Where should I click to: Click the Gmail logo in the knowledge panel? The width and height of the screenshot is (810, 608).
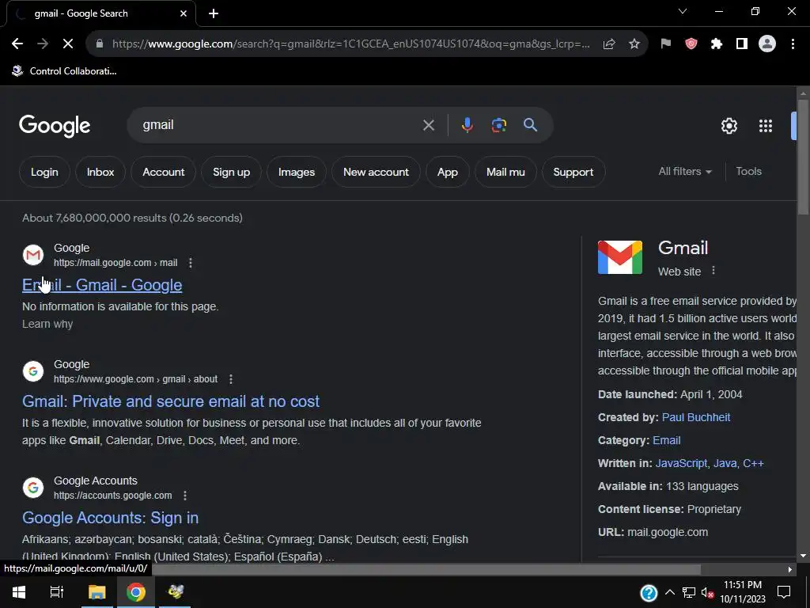[x=620, y=257]
